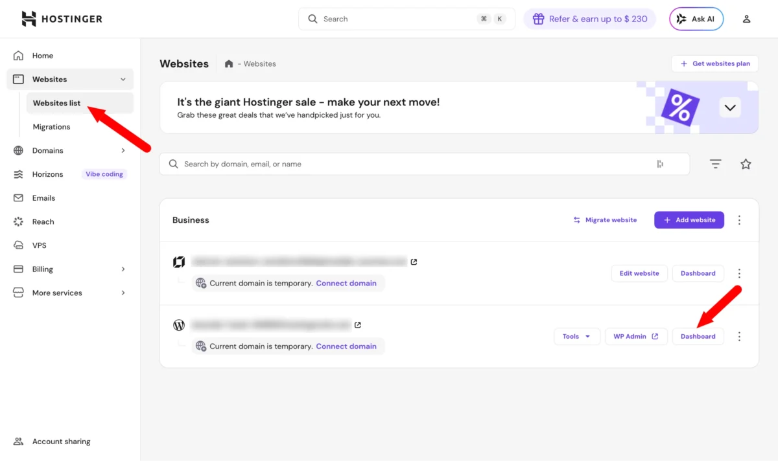The width and height of the screenshot is (778, 461).
Task: Open three-dot menu for WordPress site row
Action: (x=739, y=337)
